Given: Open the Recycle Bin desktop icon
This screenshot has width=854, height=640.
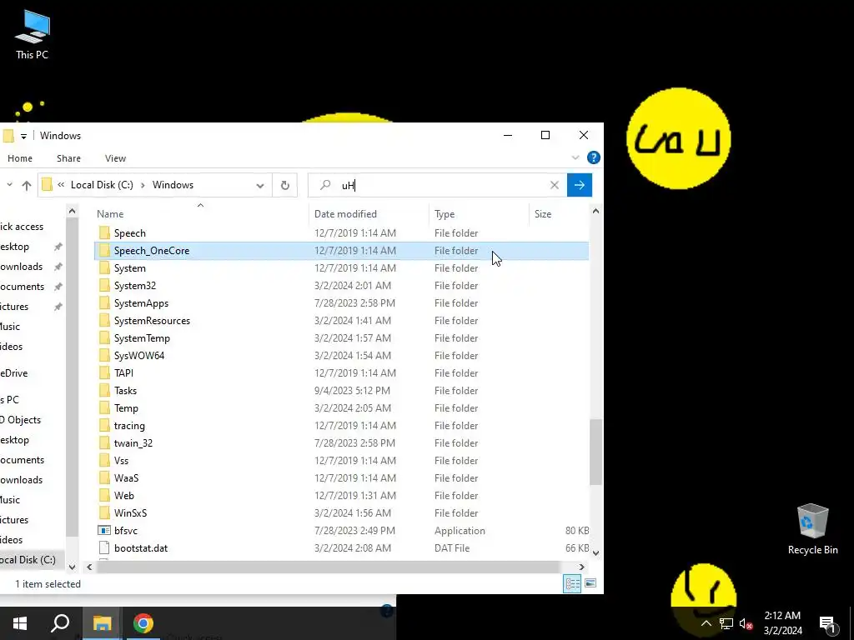Looking at the screenshot, I should coord(812,529).
